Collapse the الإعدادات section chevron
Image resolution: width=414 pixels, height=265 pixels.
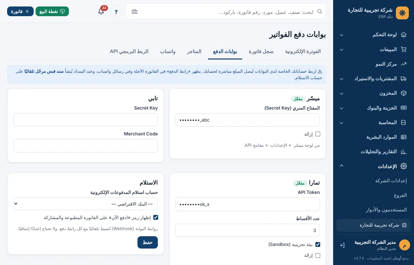pos(342,166)
